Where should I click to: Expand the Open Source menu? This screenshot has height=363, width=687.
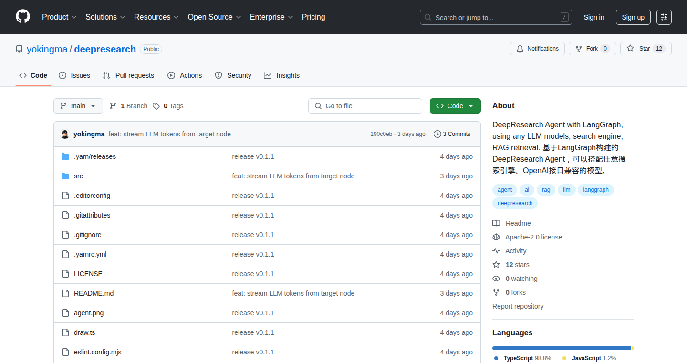coord(214,17)
